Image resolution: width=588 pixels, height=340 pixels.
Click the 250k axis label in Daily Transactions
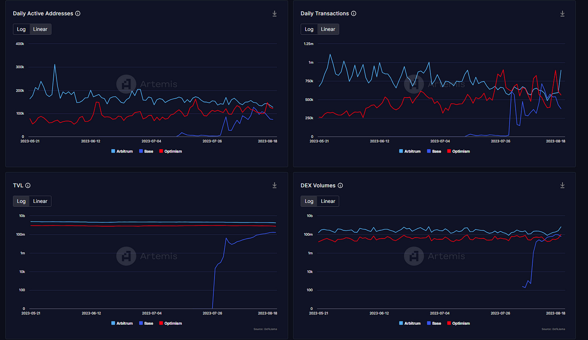coord(309,118)
